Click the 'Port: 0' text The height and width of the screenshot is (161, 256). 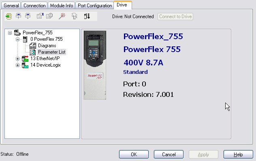point(134,84)
